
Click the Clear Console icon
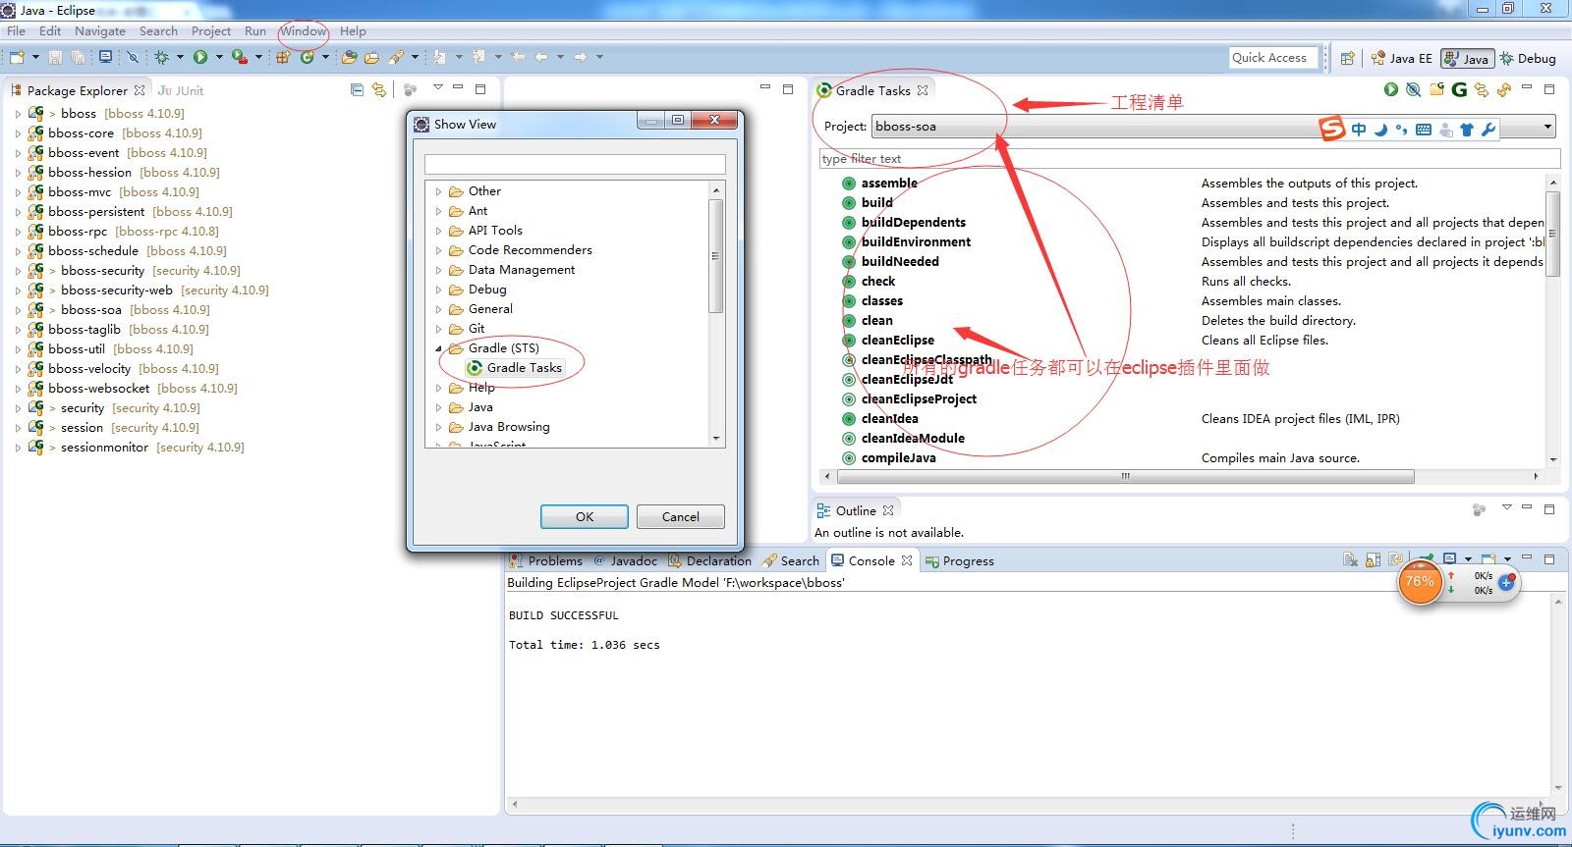pyautogui.click(x=1351, y=559)
